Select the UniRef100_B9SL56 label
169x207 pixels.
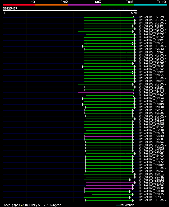[152, 162]
